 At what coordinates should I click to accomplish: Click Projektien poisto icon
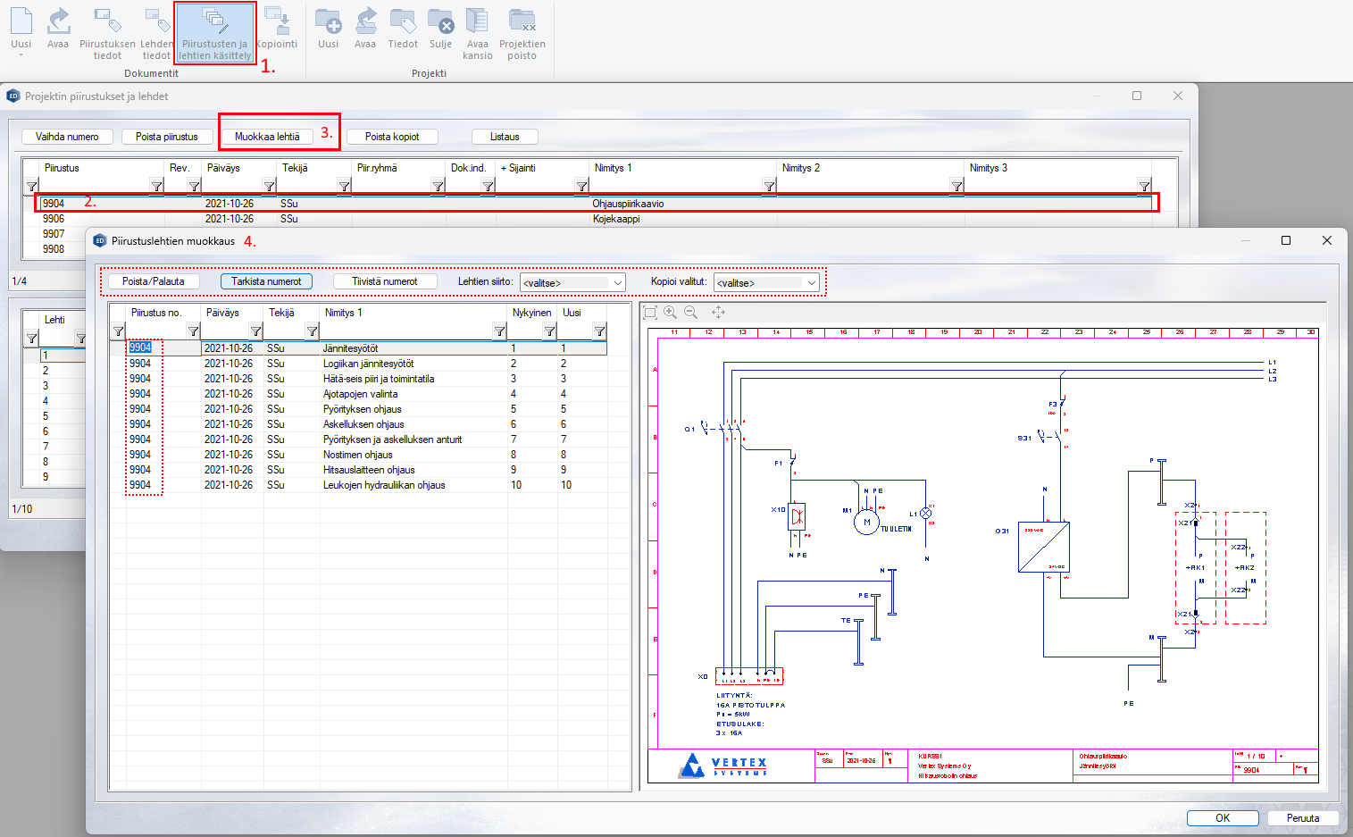(522, 32)
